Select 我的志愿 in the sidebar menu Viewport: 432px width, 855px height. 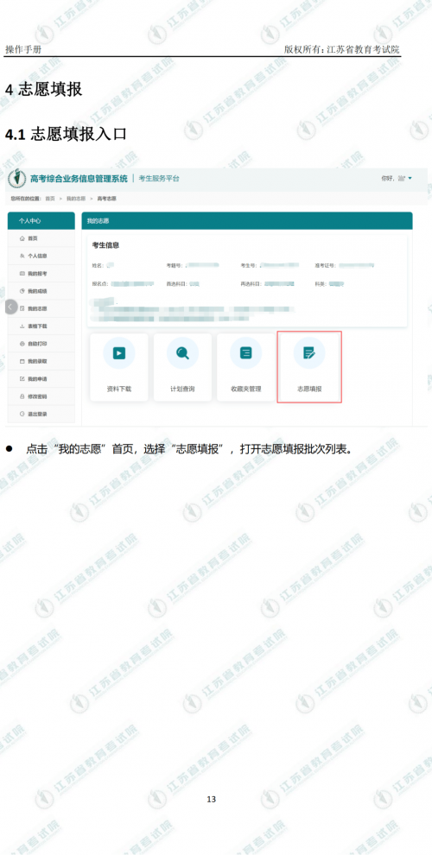[41, 308]
